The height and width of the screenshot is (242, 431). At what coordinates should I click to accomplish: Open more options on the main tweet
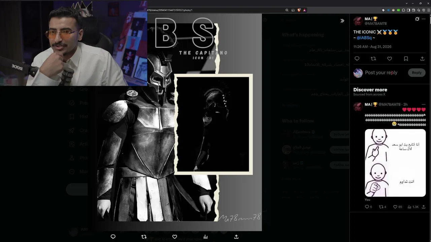click(424, 19)
